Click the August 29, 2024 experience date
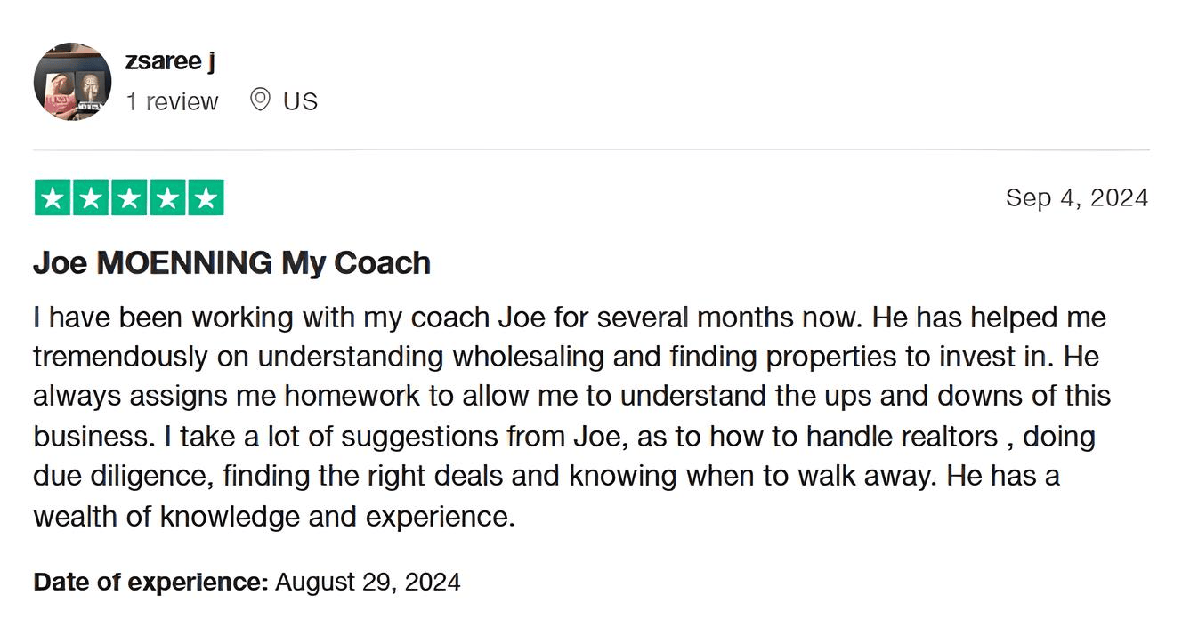Viewport: 1182px width, 619px height. pos(368,583)
